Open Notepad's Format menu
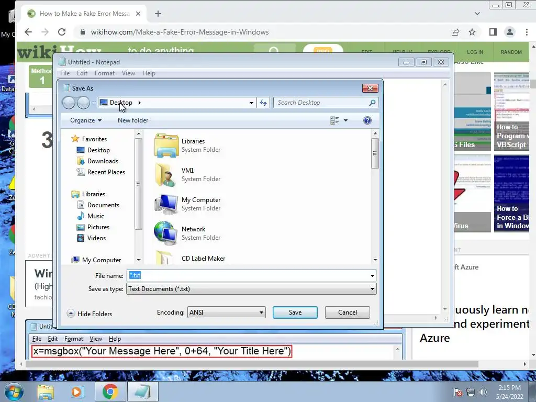 105,73
